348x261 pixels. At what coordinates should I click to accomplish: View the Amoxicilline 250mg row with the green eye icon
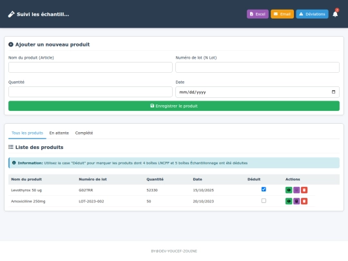289,201
